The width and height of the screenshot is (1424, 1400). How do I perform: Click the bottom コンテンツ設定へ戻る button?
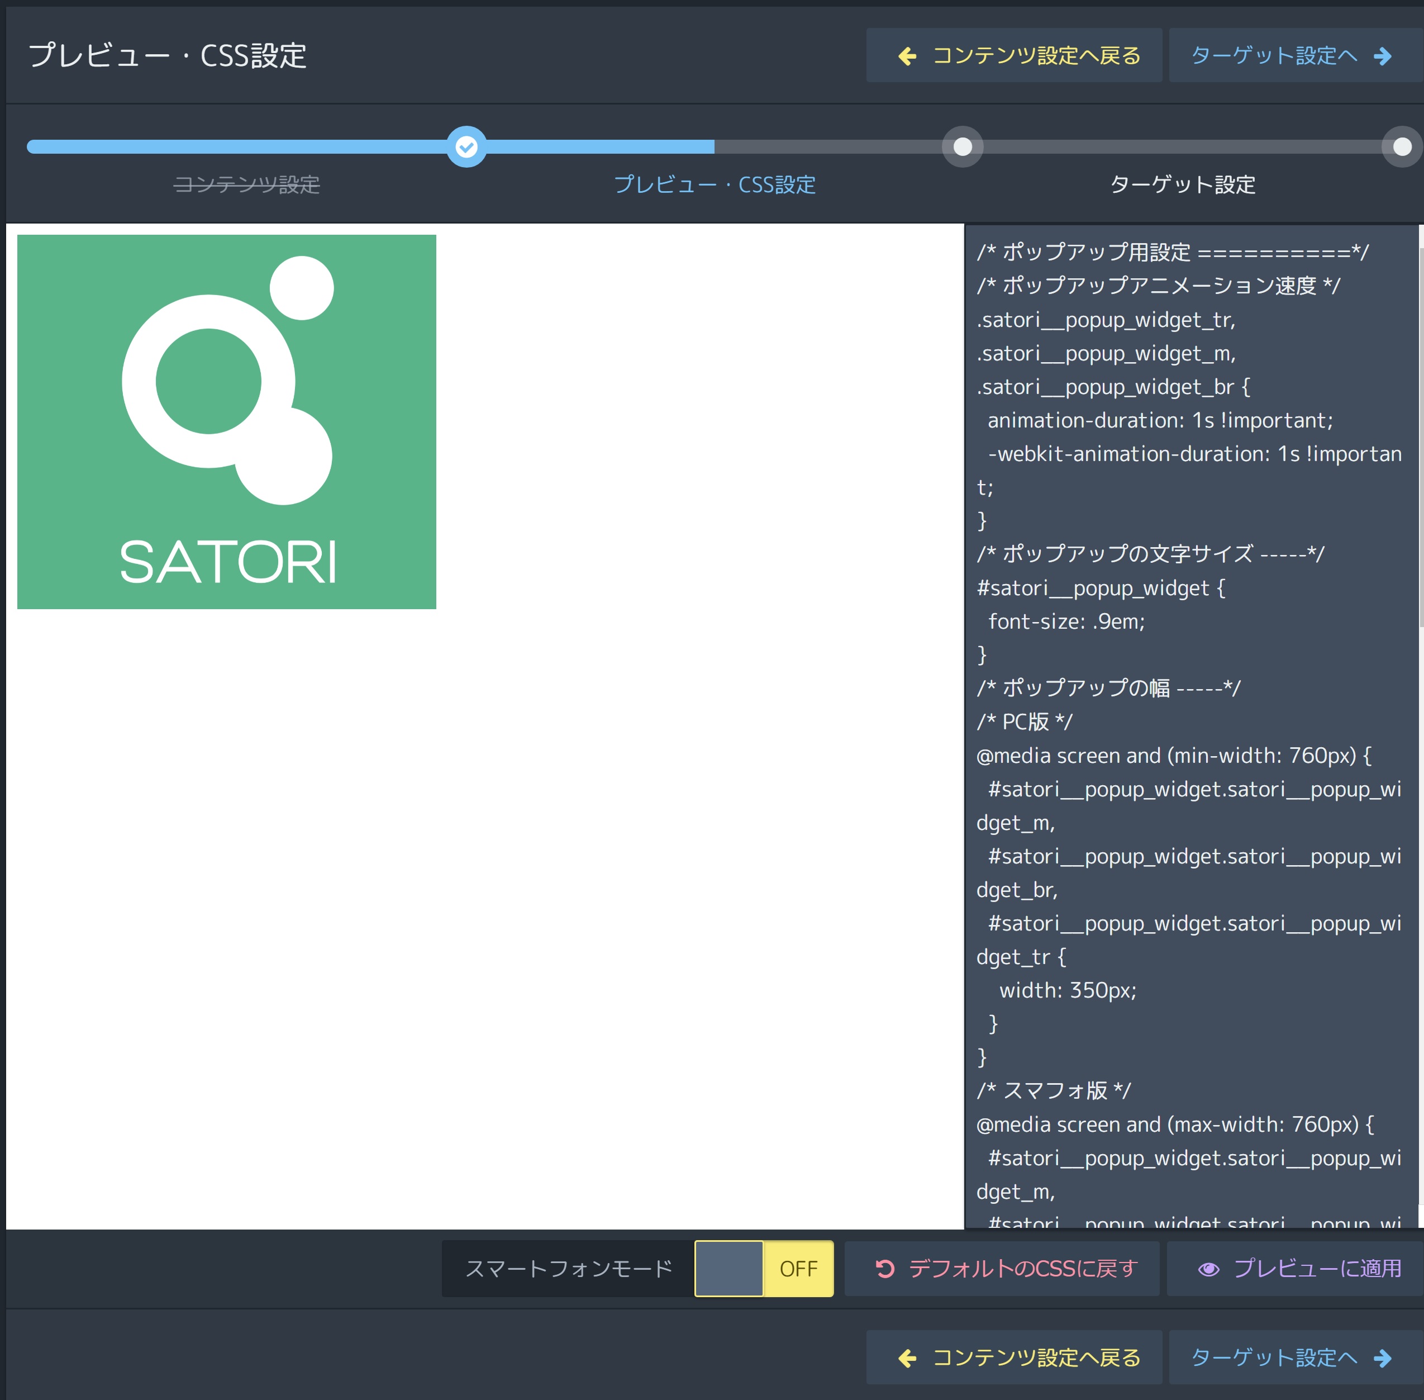pyautogui.click(x=1014, y=1358)
